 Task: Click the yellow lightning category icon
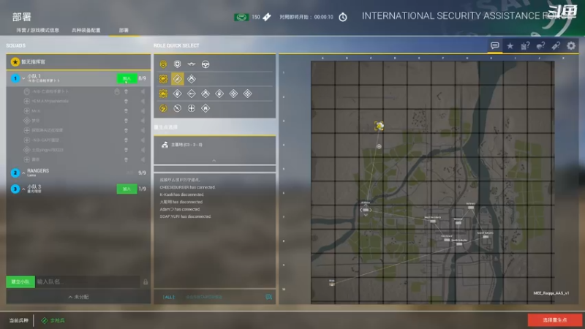(x=163, y=108)
